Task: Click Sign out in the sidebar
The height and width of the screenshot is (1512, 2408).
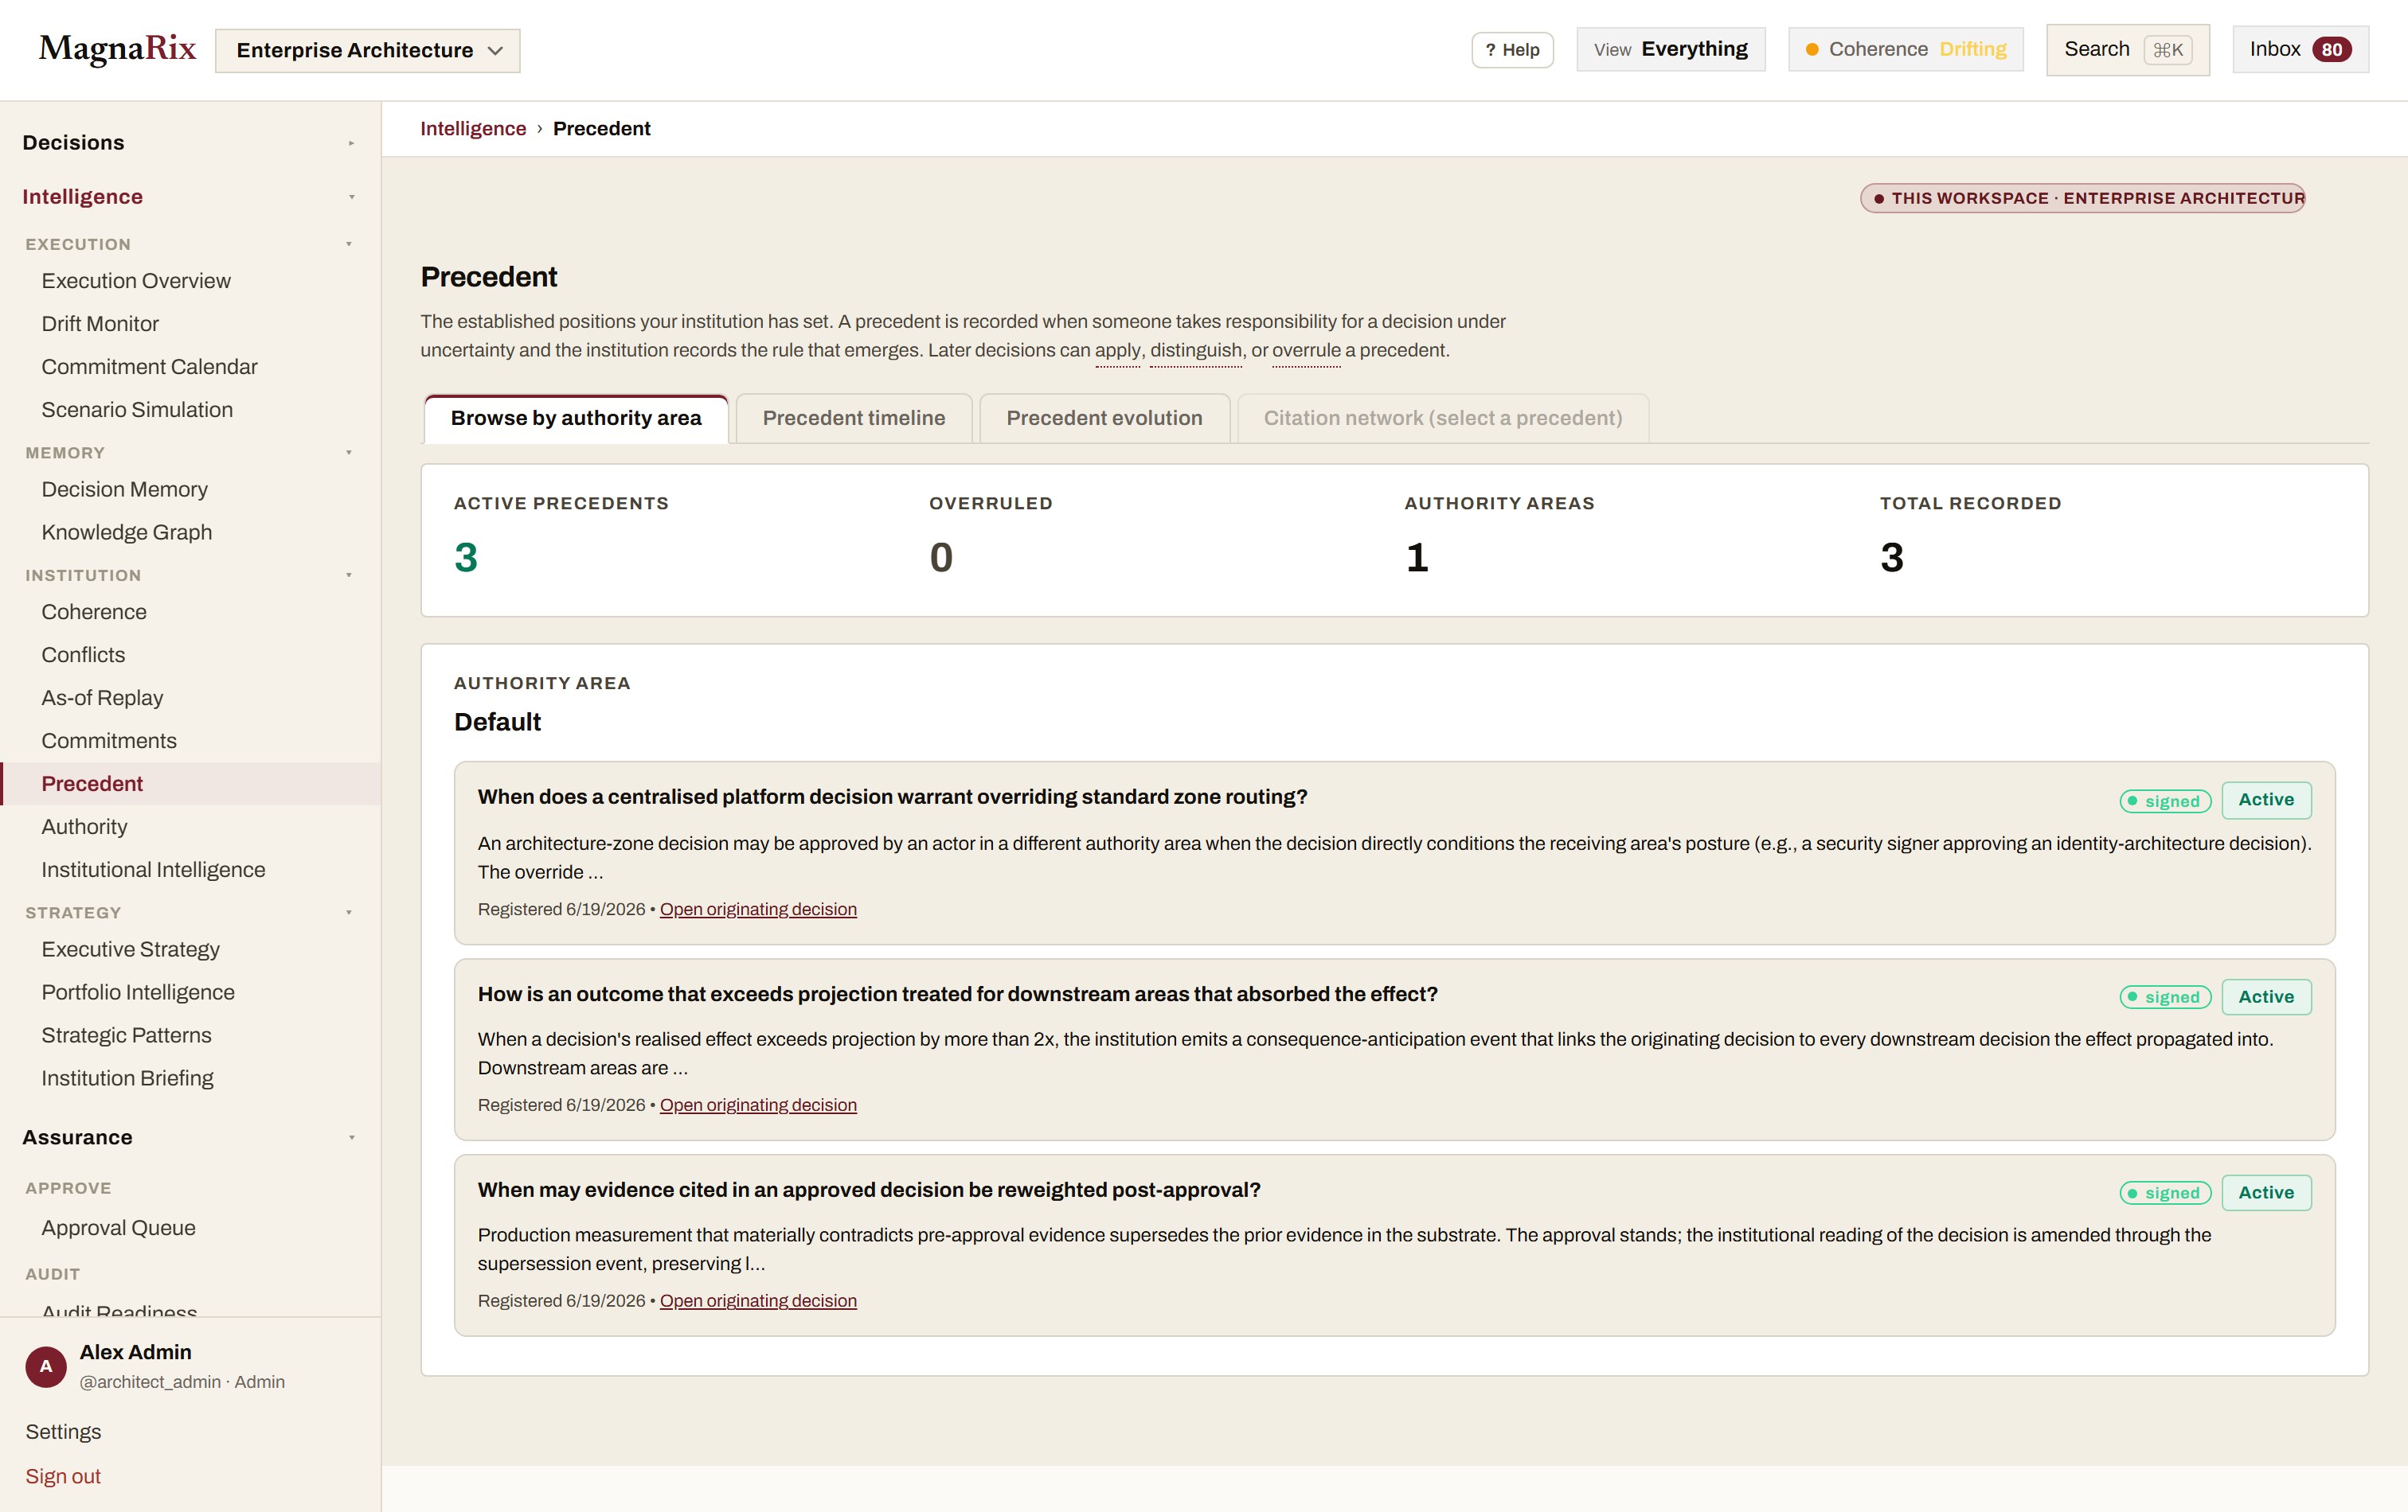Action: pyautogui.click(x=63, y=1476)
